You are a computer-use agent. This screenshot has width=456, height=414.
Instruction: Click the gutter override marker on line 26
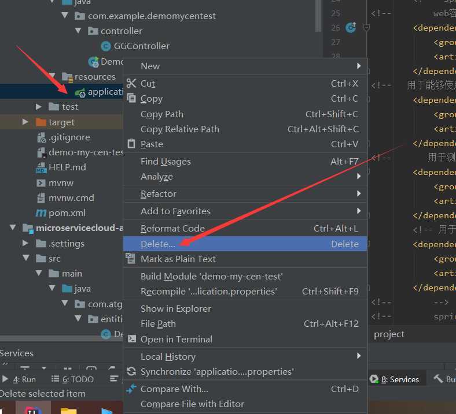click(351, 27)
